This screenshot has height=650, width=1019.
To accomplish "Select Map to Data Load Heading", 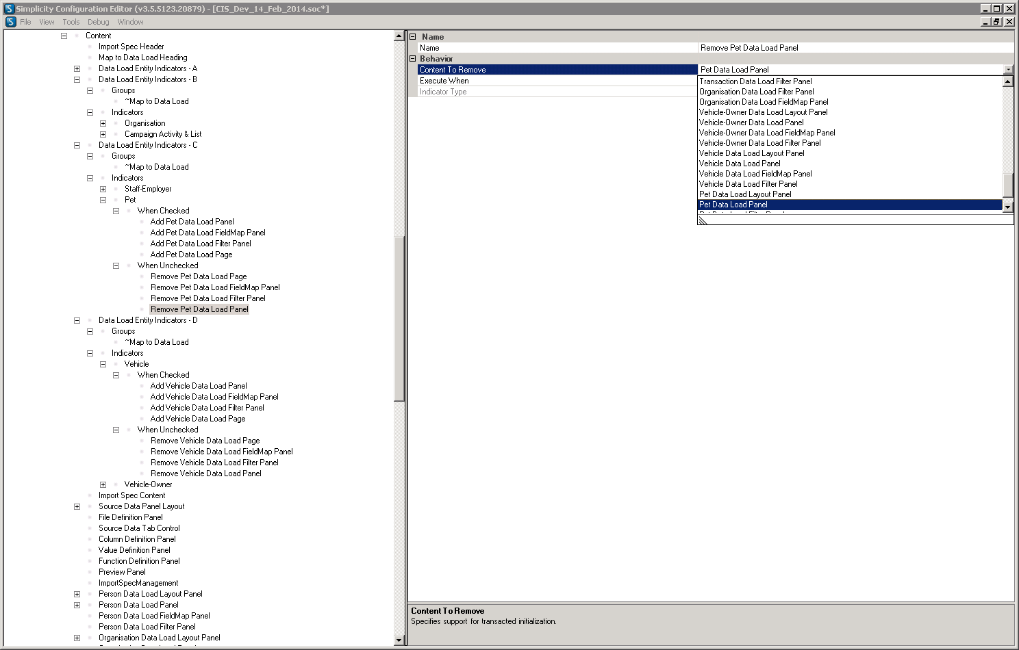I will pyautogui.click(x=142, y=57).
